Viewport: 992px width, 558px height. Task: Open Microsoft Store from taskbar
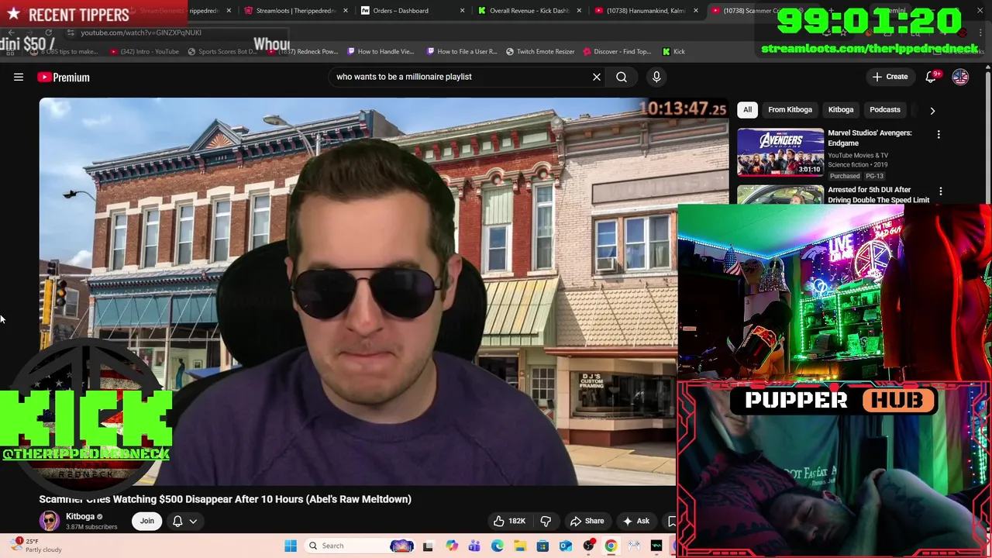(543, 546)
